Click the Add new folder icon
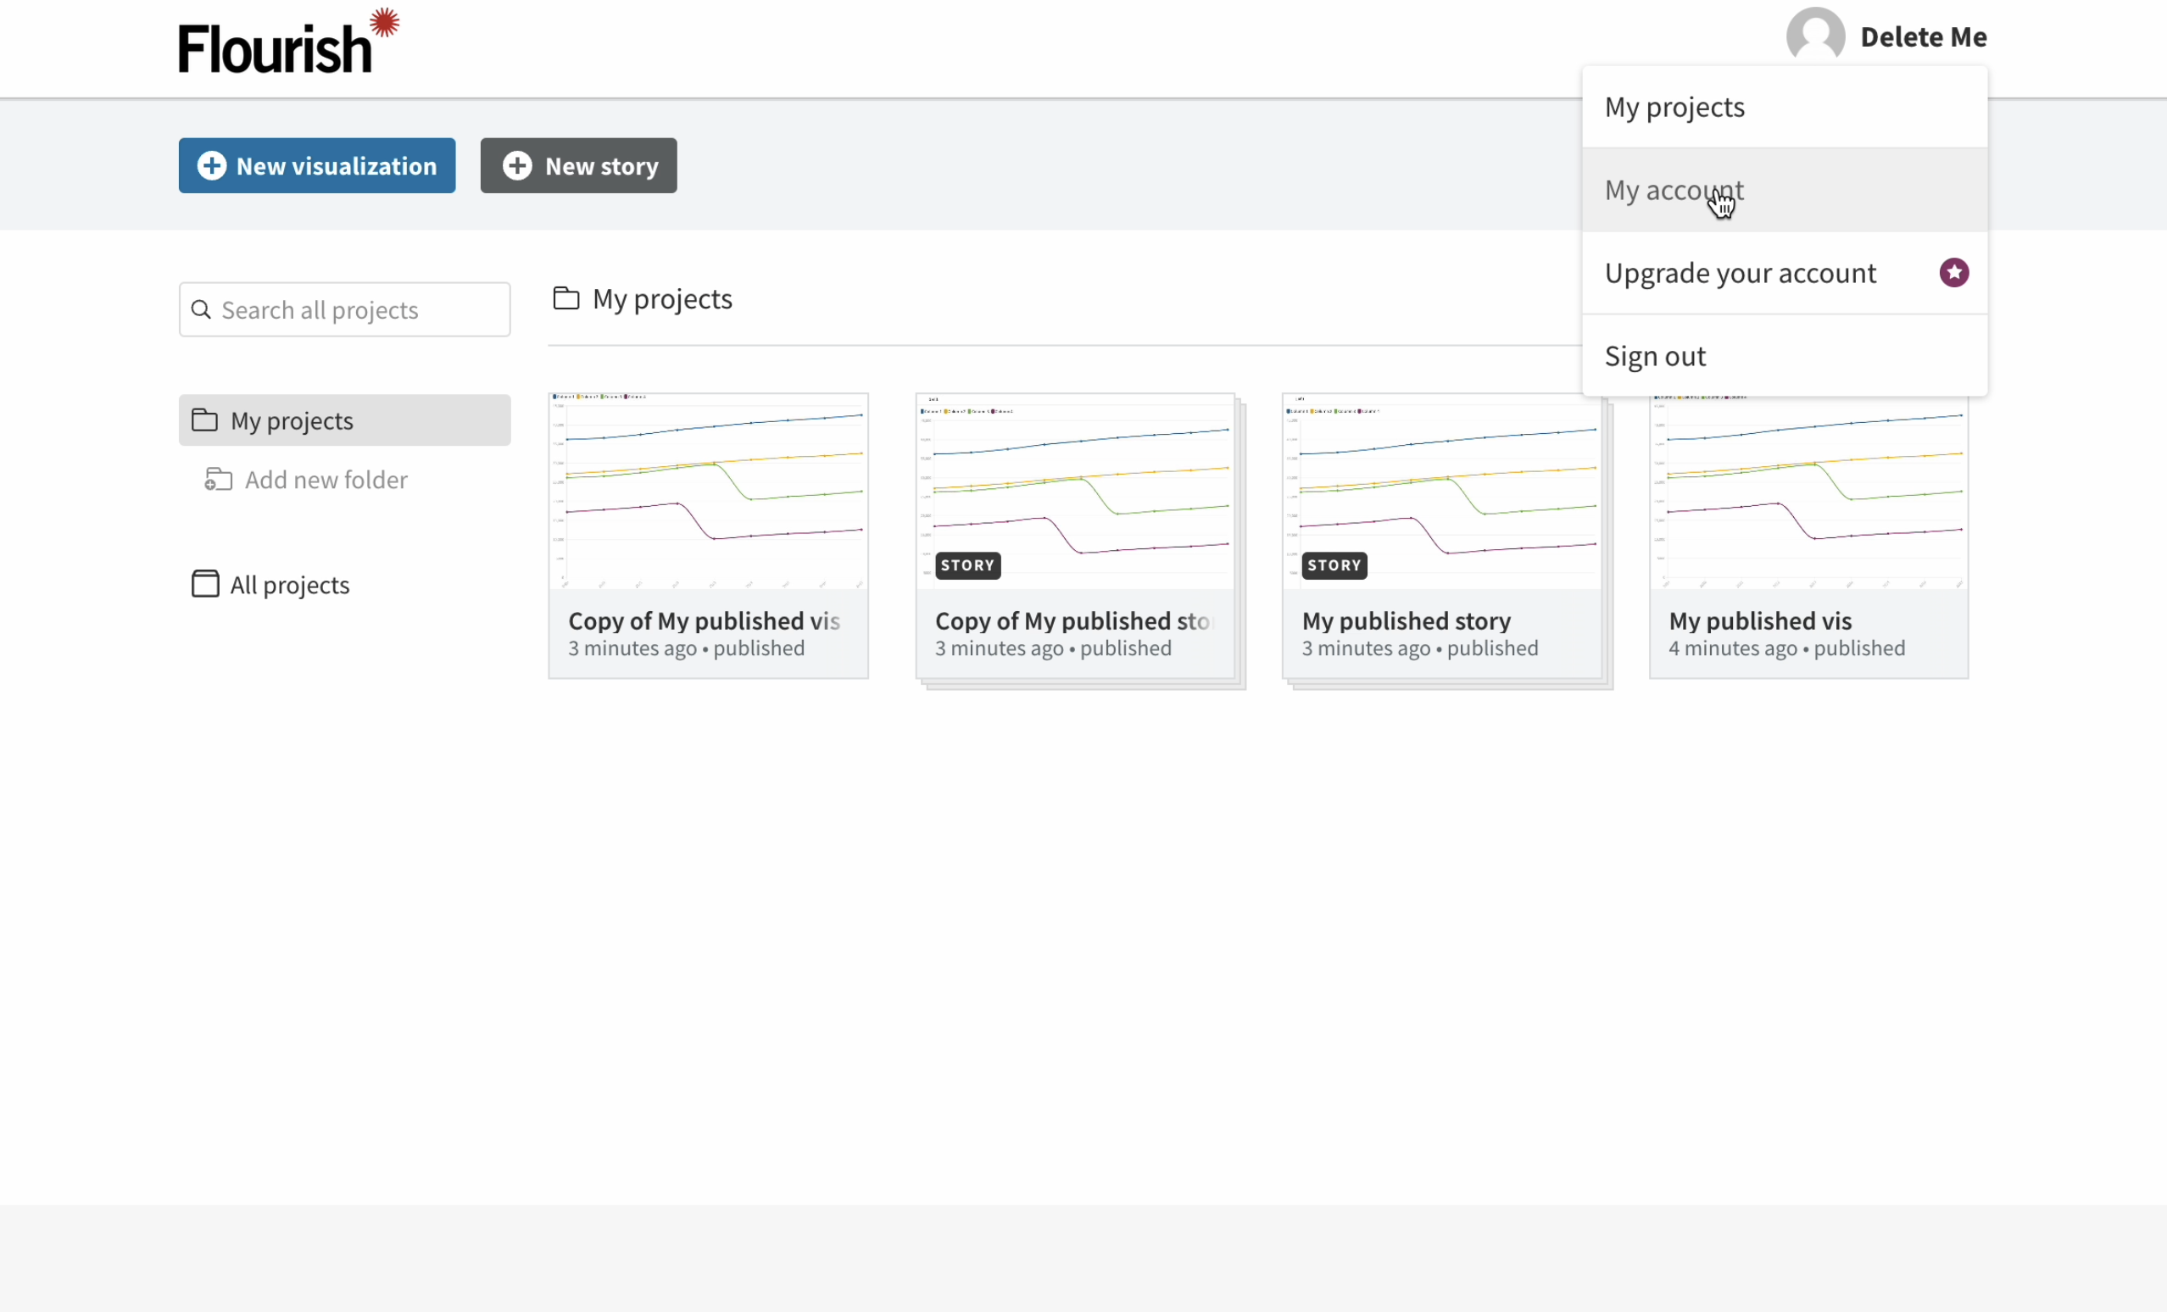Image resolution: width=2167 pixels, height=1312 pixels. pos(218,479)
